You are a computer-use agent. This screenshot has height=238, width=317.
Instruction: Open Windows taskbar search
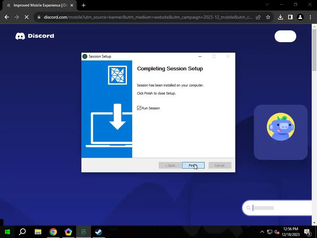22,232
